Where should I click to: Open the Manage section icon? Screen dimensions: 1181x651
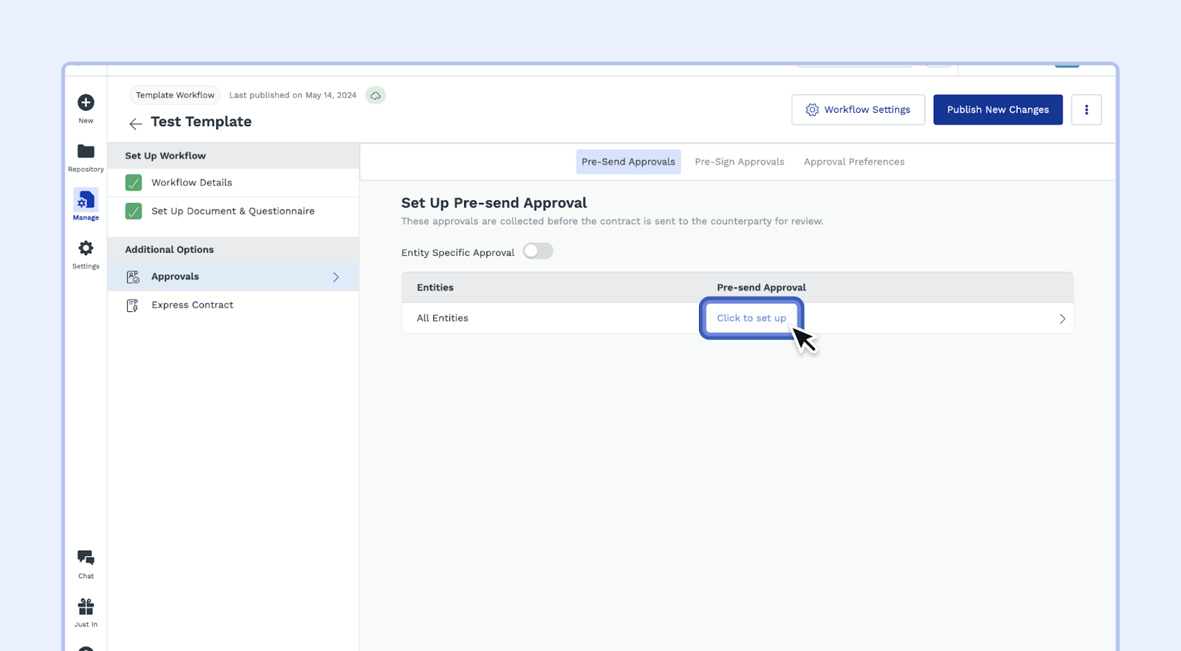[86, 201]
